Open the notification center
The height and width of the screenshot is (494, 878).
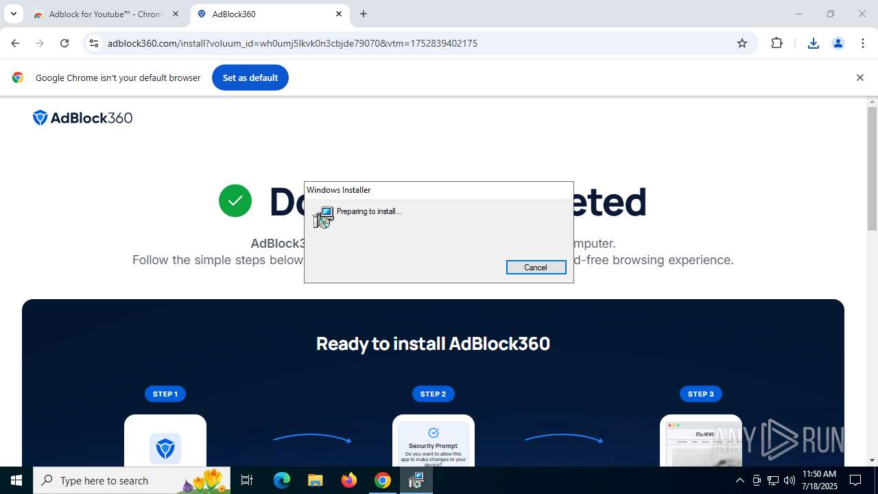click(856, 480)
